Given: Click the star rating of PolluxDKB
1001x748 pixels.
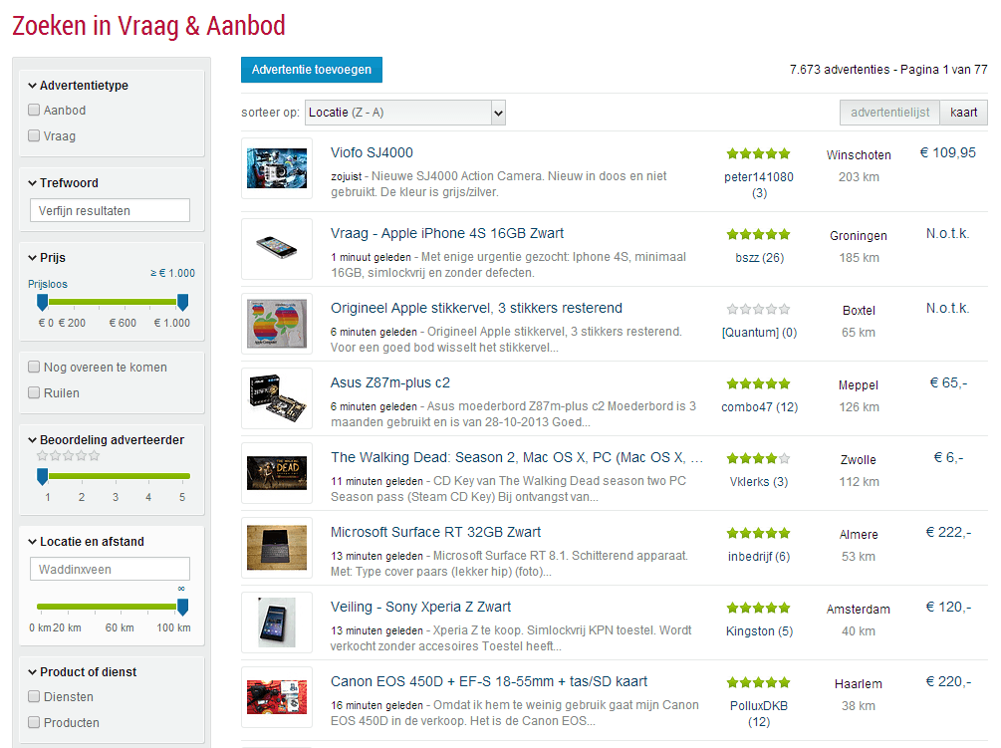Looking at the screenshot, I should tap(758, 682).
